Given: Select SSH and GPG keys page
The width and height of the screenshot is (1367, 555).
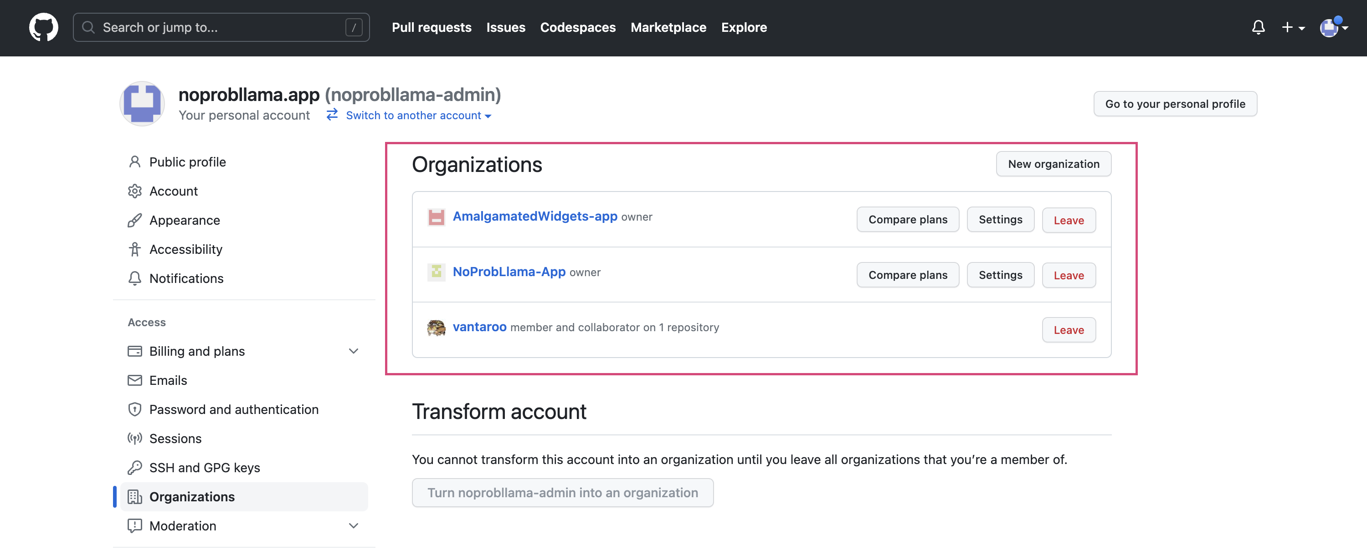Looking at the screenshot, I should 244,468.
